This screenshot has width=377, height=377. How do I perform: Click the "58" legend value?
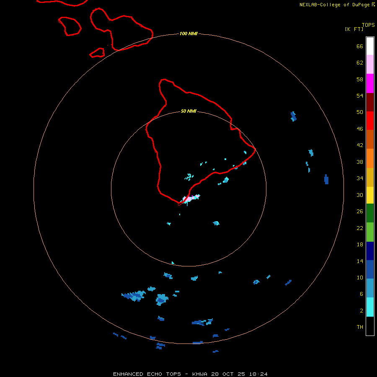pyautogui.click(x=360, y=79)
